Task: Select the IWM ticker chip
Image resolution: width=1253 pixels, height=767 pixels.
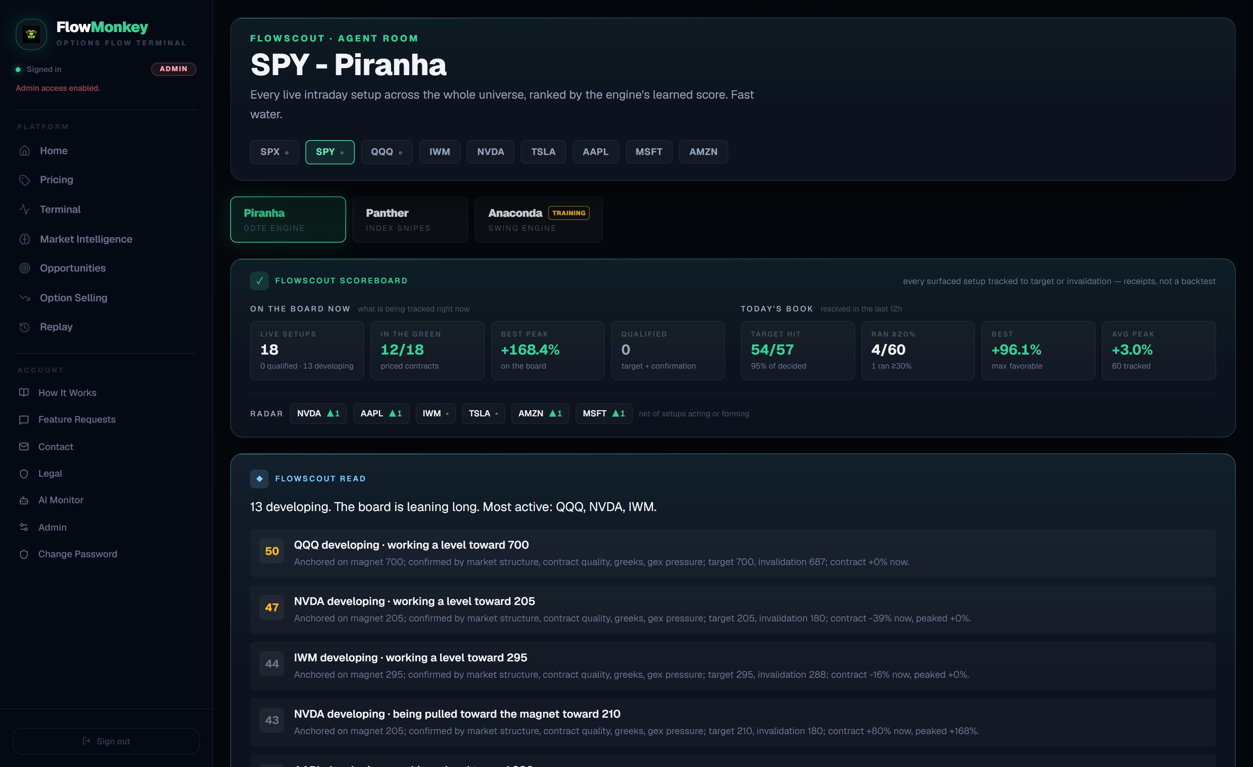Action: pyautogui.click(x=440, y=152)
